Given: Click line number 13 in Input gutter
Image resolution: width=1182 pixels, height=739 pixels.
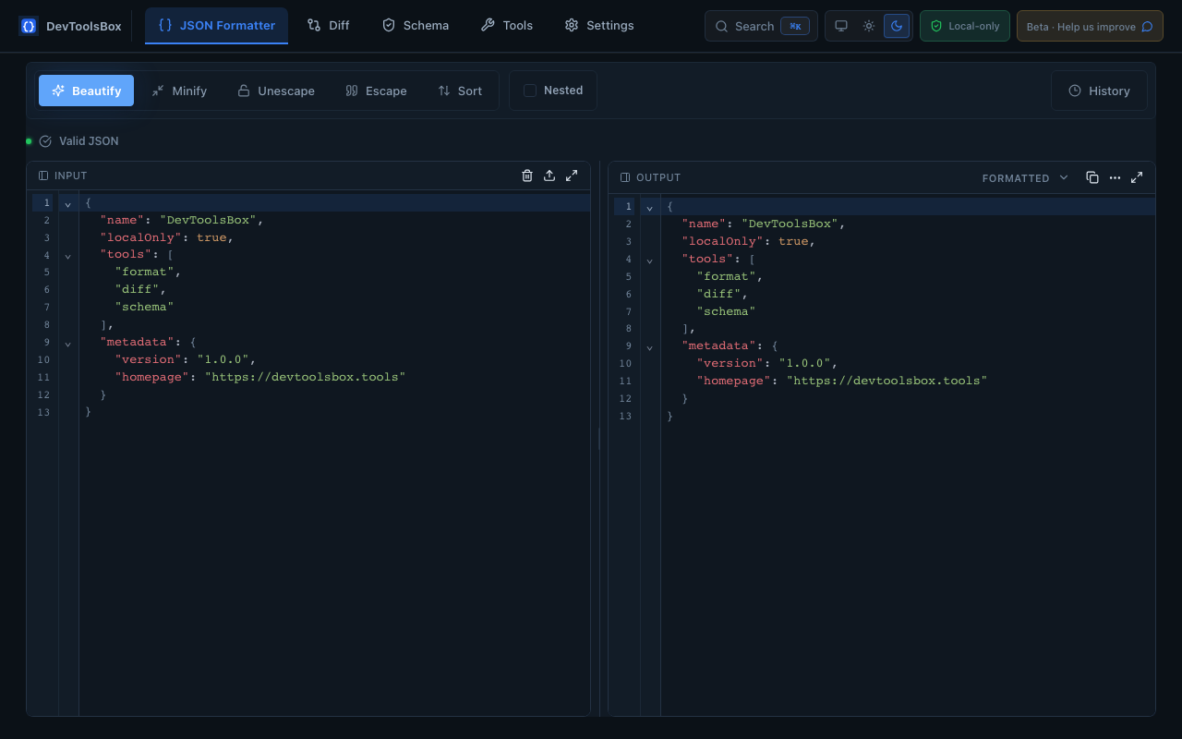Looking at the screenshot, I should click(44, 412).
